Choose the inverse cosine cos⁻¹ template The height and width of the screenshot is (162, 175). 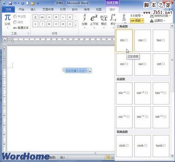click(143, 93)
